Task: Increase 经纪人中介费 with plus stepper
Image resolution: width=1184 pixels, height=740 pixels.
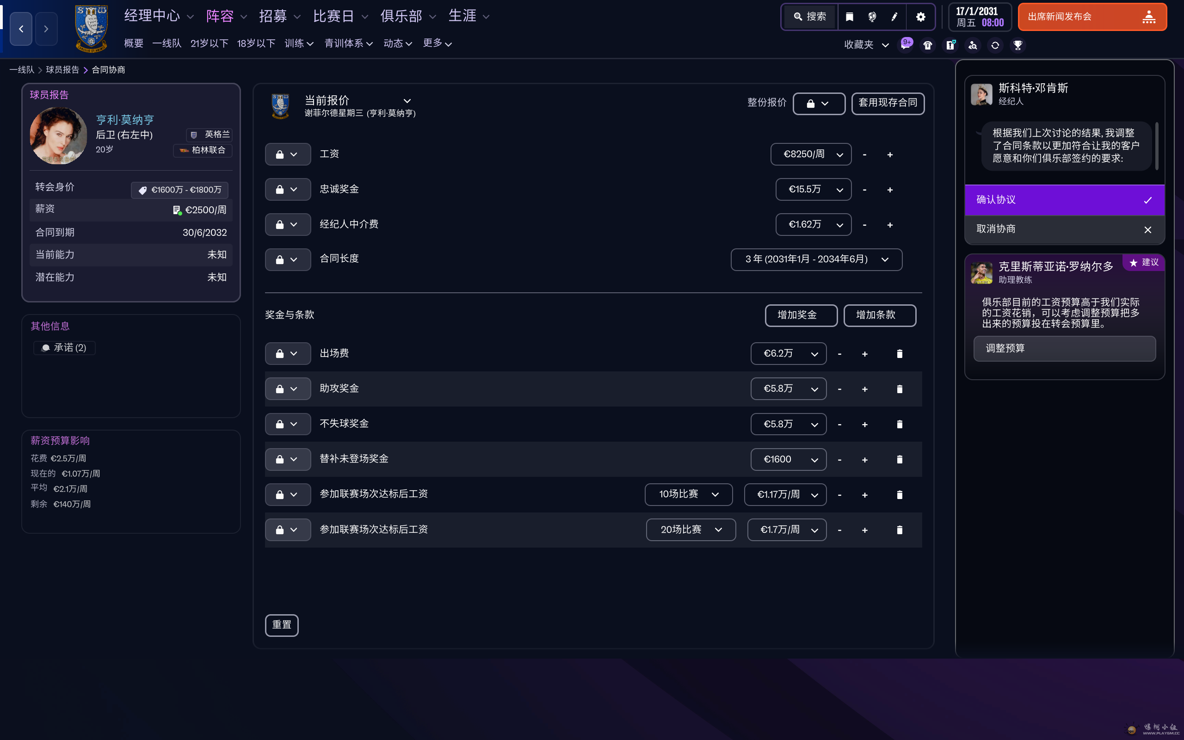Action: click(890, 225)
